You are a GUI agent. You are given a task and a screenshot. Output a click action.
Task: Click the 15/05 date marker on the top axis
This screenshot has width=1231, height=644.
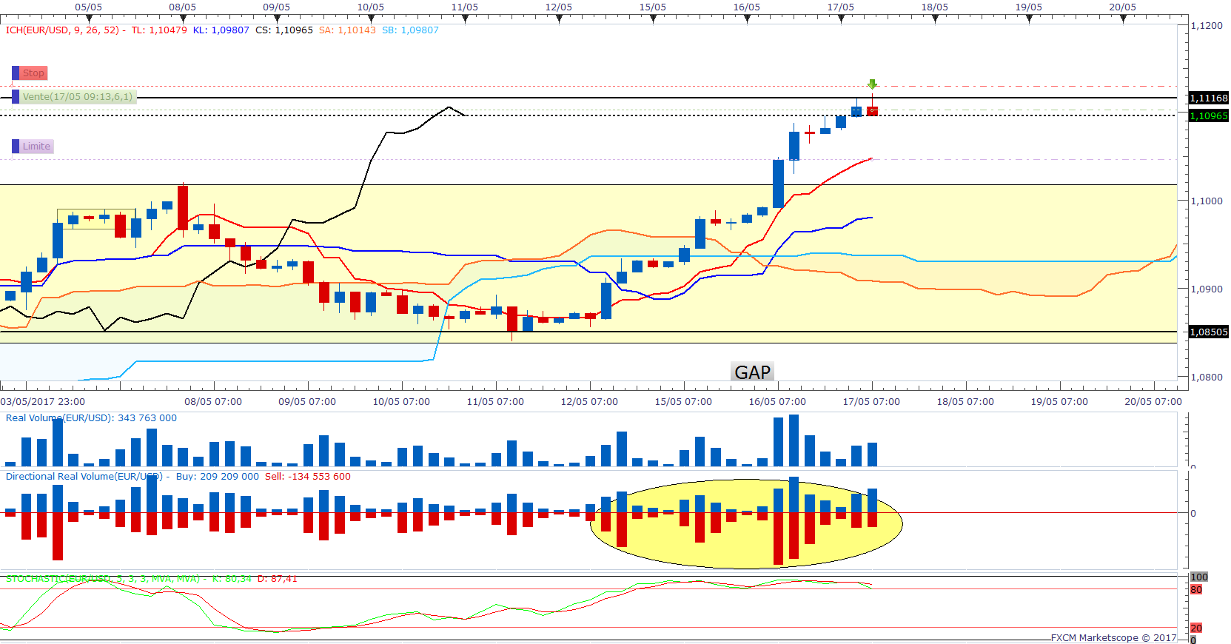click(653, 7)
